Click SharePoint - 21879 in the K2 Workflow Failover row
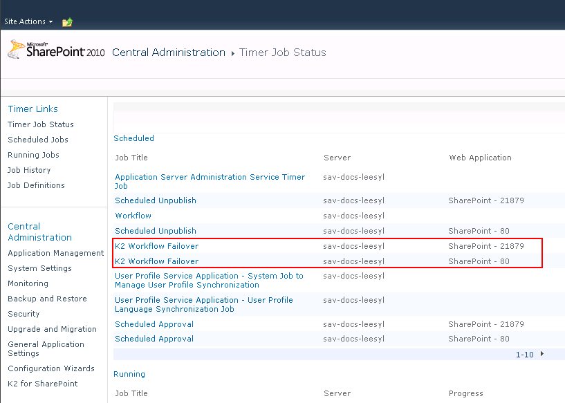Image resolution: width=565 pixels, height=403 pixels. [x=485, y=246]
